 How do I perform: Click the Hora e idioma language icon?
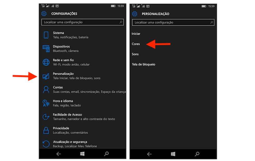coord(46,103)
